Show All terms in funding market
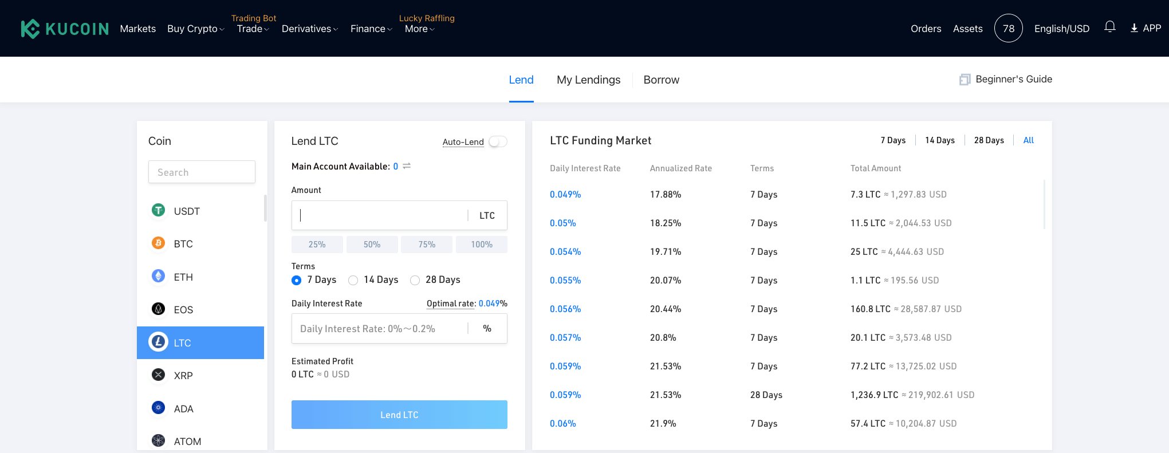Screen dimensions: 1169x453 coord(1029,140)
